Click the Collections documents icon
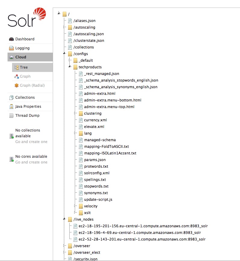Viewport: 240px width, 261px height. pyautogui.click(x=11, y=98)
